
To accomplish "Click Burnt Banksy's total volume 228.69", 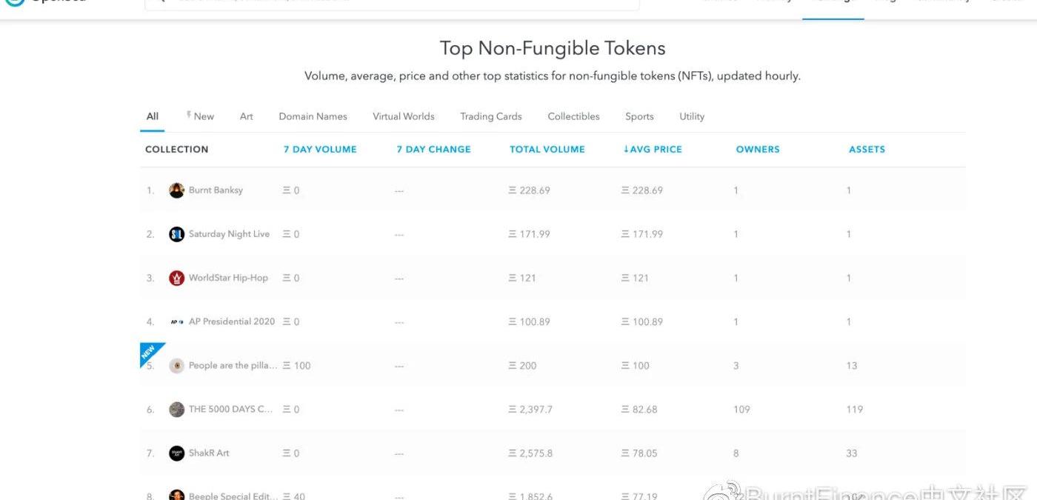I will click(x=529, y=190).
